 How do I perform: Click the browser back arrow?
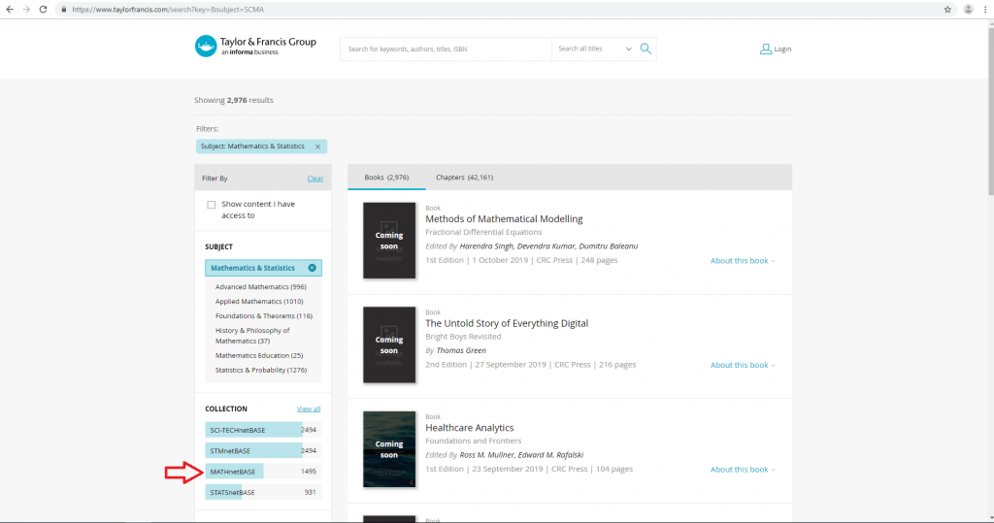pyautogui.click(x=9, y=9)
